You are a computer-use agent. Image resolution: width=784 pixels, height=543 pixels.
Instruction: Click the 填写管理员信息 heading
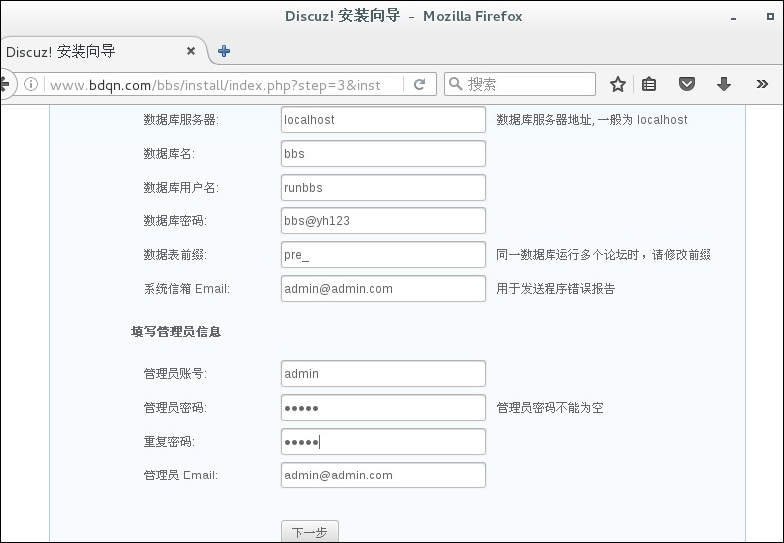click(x=176, y=332)
